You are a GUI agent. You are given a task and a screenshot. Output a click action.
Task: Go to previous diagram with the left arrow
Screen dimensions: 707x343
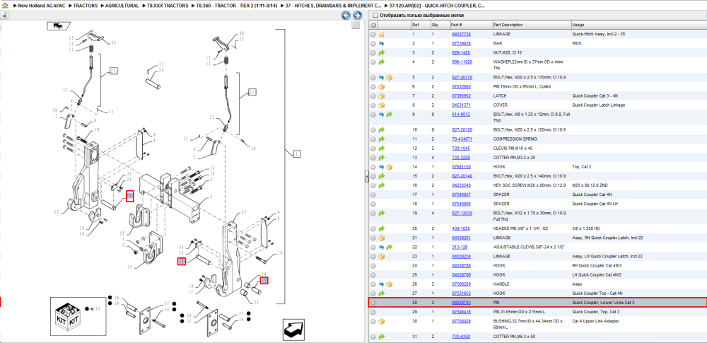tap(346, 16)
